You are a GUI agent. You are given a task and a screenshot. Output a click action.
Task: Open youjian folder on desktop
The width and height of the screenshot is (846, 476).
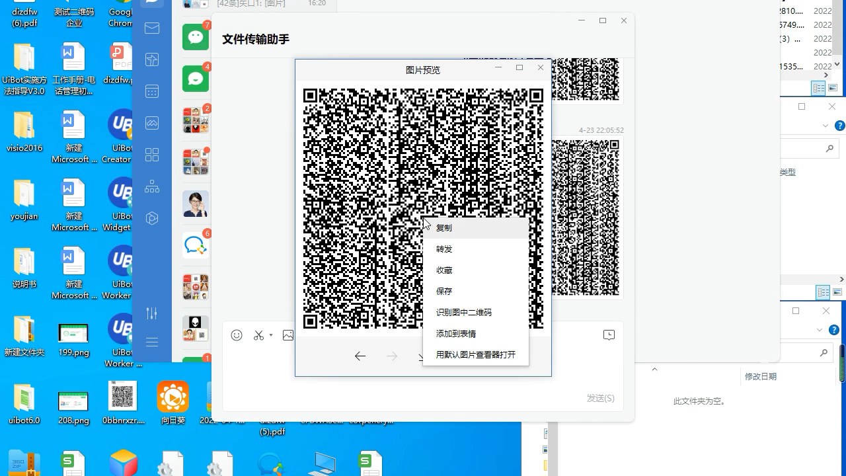(24, 200)
